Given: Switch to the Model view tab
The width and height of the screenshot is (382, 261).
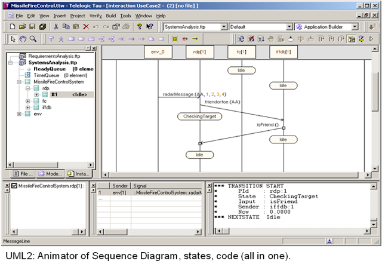Looking at the screenshot, I should pyautogui.click(x=51, y=174).
